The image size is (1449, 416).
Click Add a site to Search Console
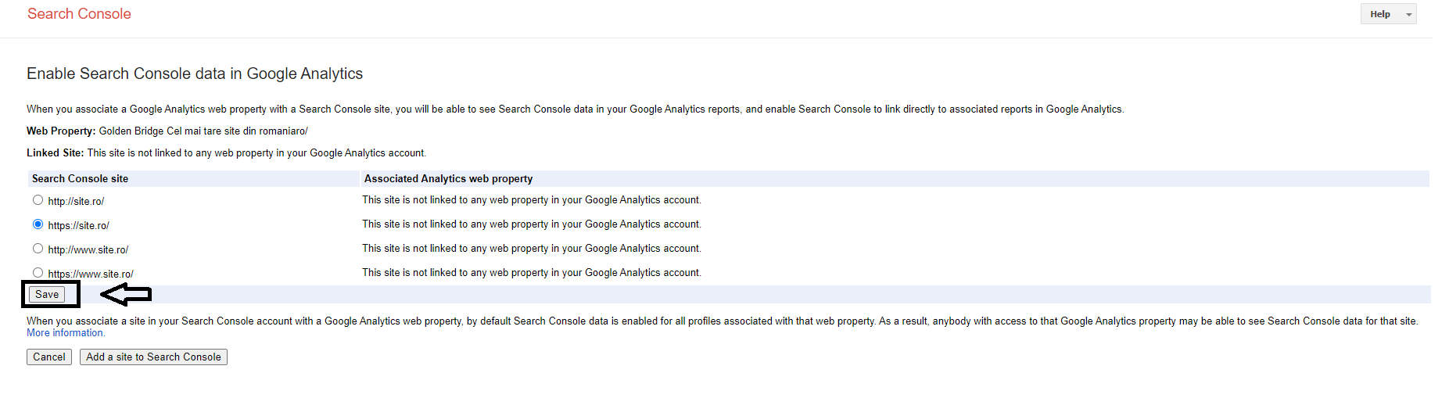pos(153,357)
